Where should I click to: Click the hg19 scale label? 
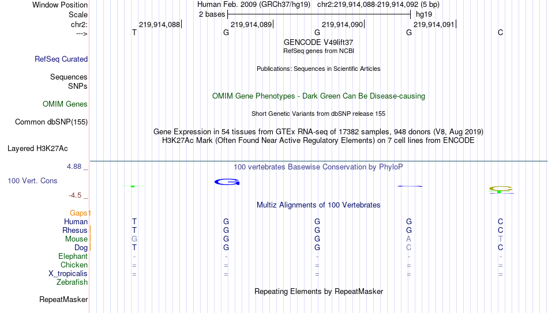(424, 14)
